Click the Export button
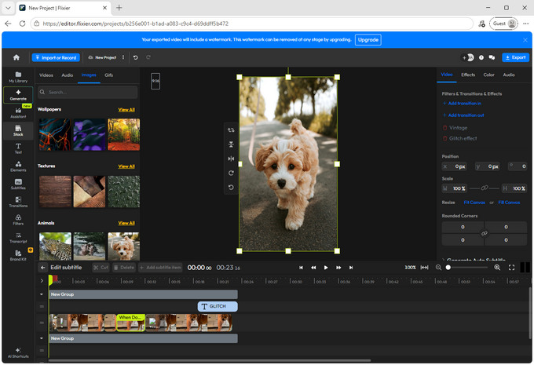 click(x=515, y=57)
